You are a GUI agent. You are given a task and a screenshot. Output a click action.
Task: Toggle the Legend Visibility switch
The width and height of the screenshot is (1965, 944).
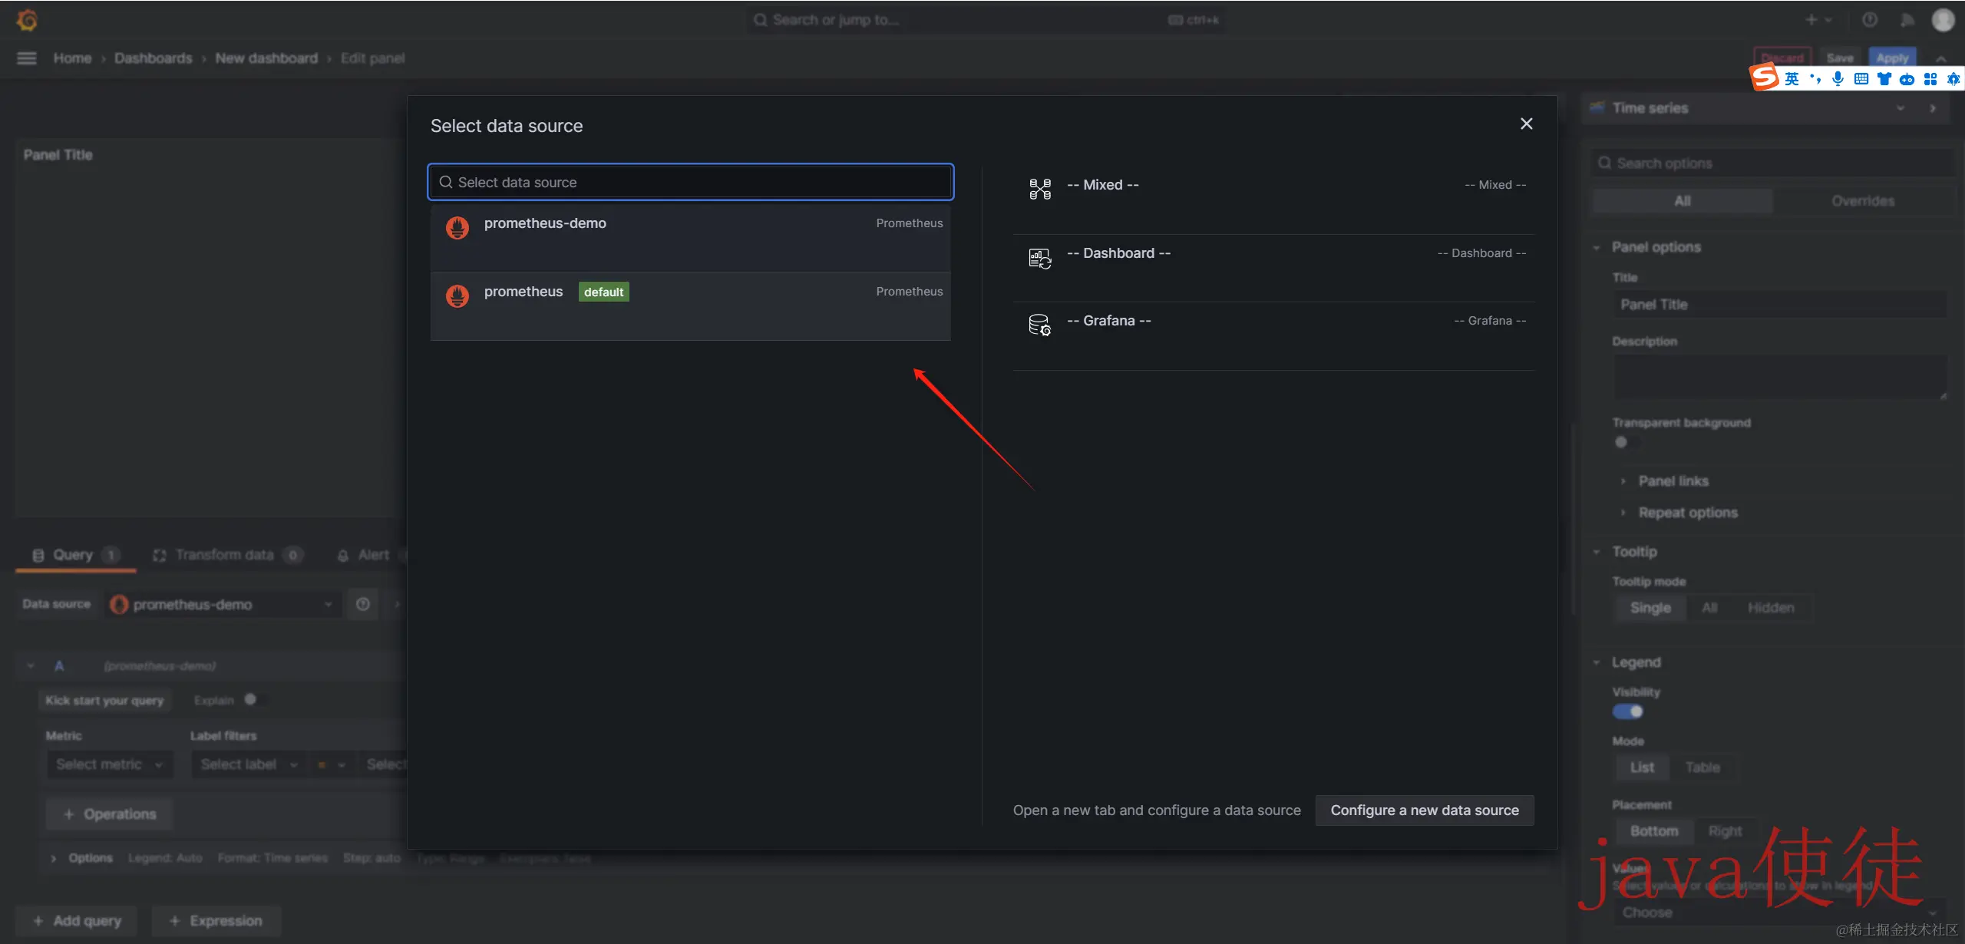click(x=1627, y=711)
